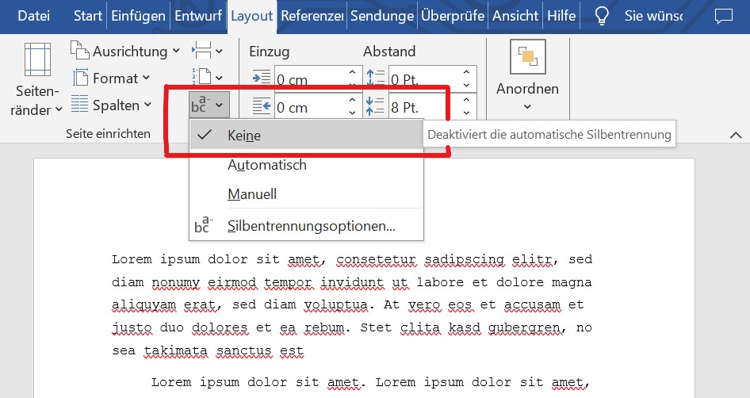The width and height of the screenshot is (750, 398).
Task: Choose Automatisch hyphenation option
Action: coord(266,165)
